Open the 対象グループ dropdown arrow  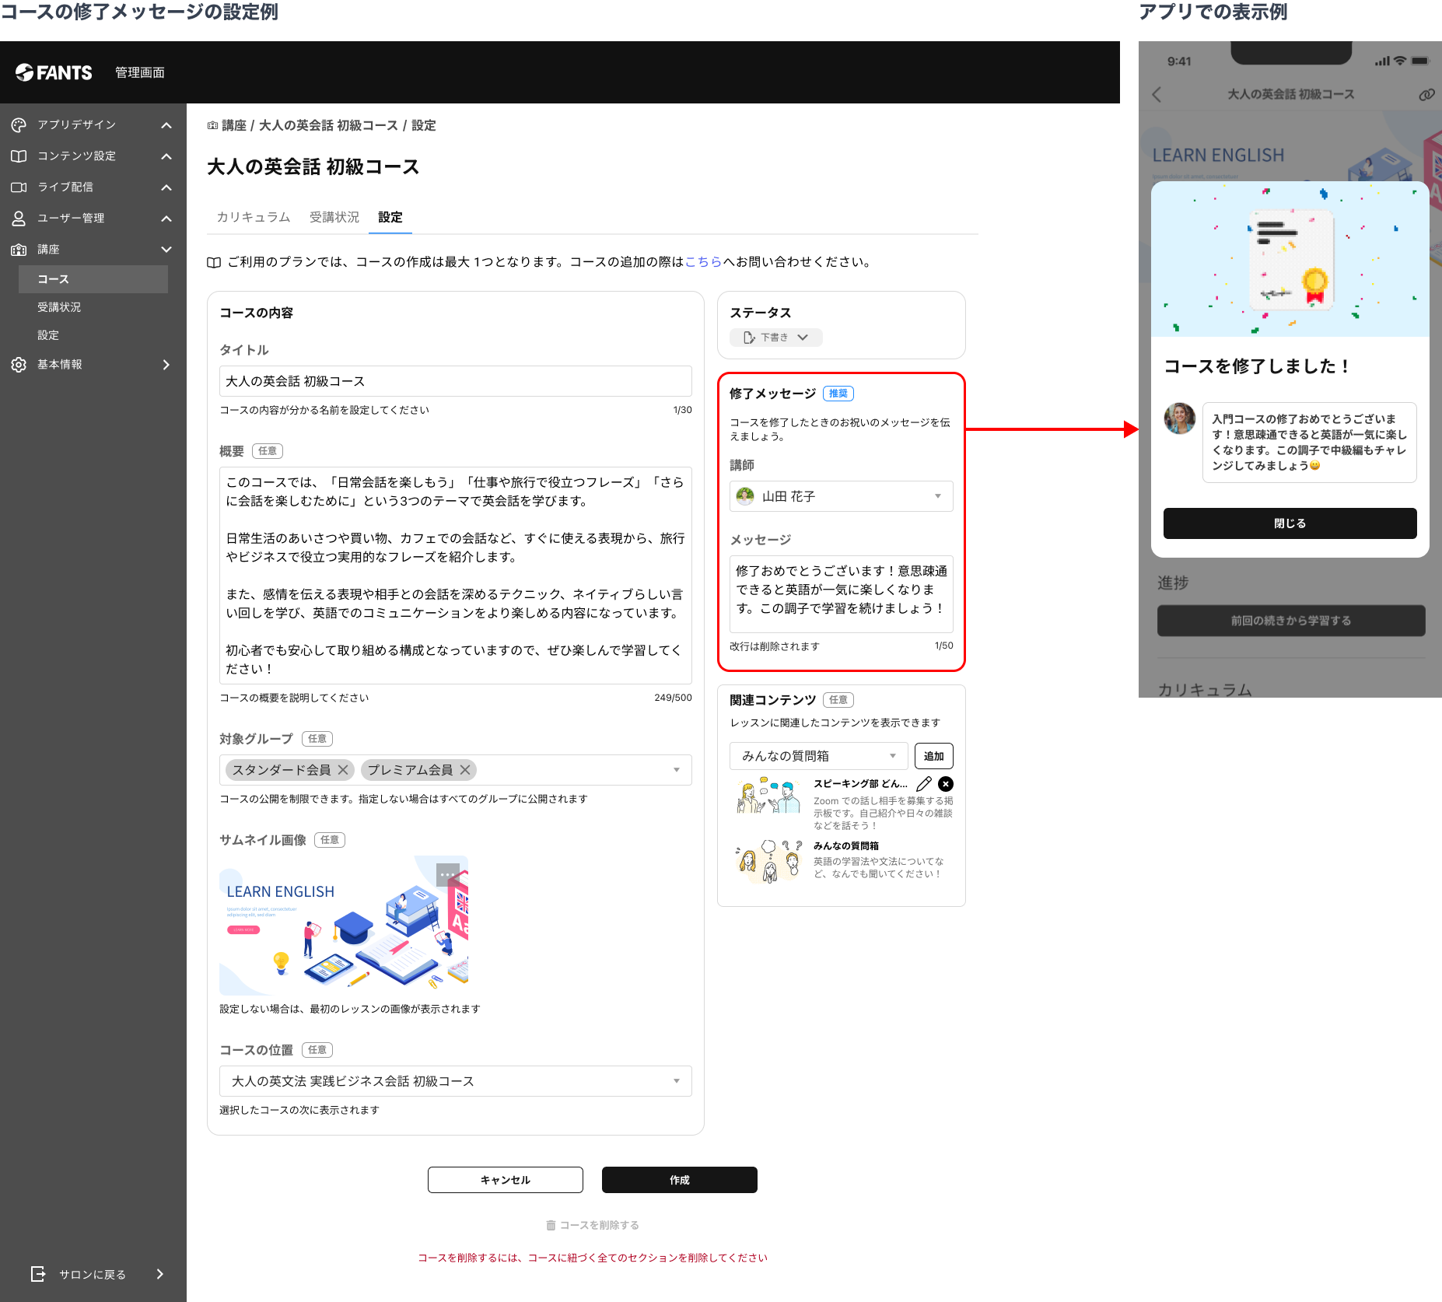click(x=677, y=770)
